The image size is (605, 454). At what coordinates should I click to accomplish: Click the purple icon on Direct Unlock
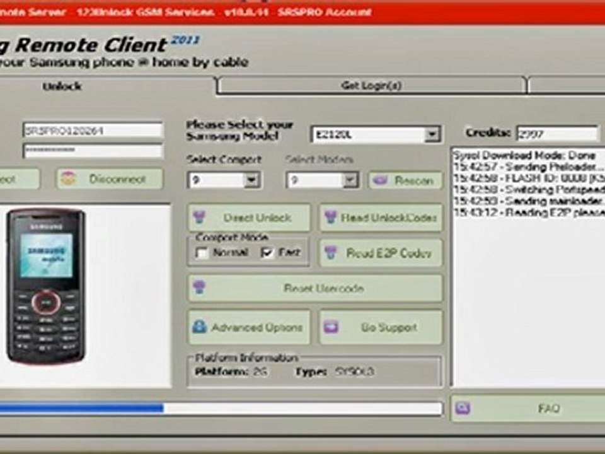[200, 217]
